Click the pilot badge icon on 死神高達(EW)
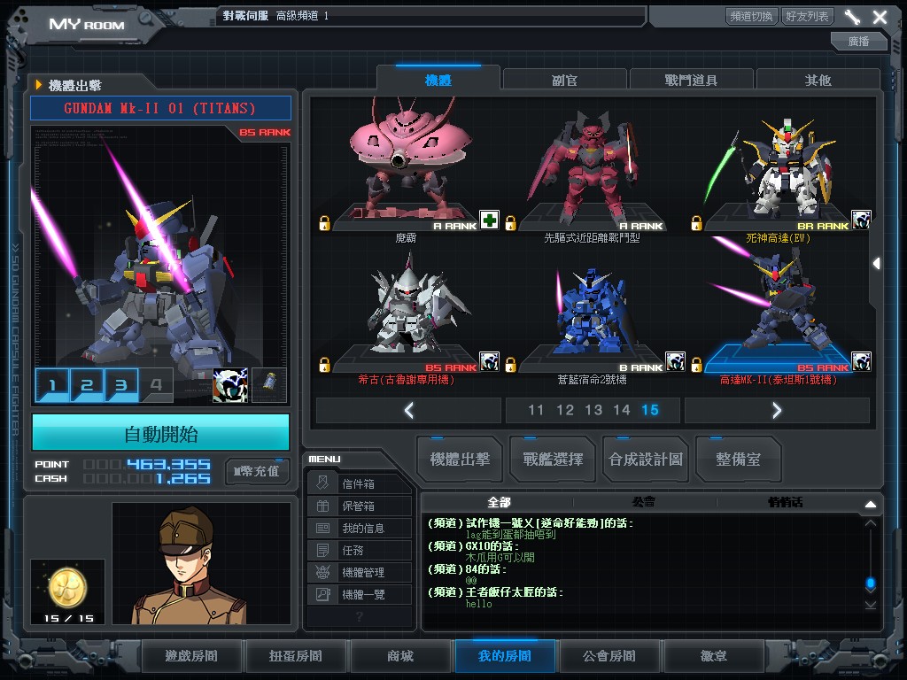 [x=861, y=220]
